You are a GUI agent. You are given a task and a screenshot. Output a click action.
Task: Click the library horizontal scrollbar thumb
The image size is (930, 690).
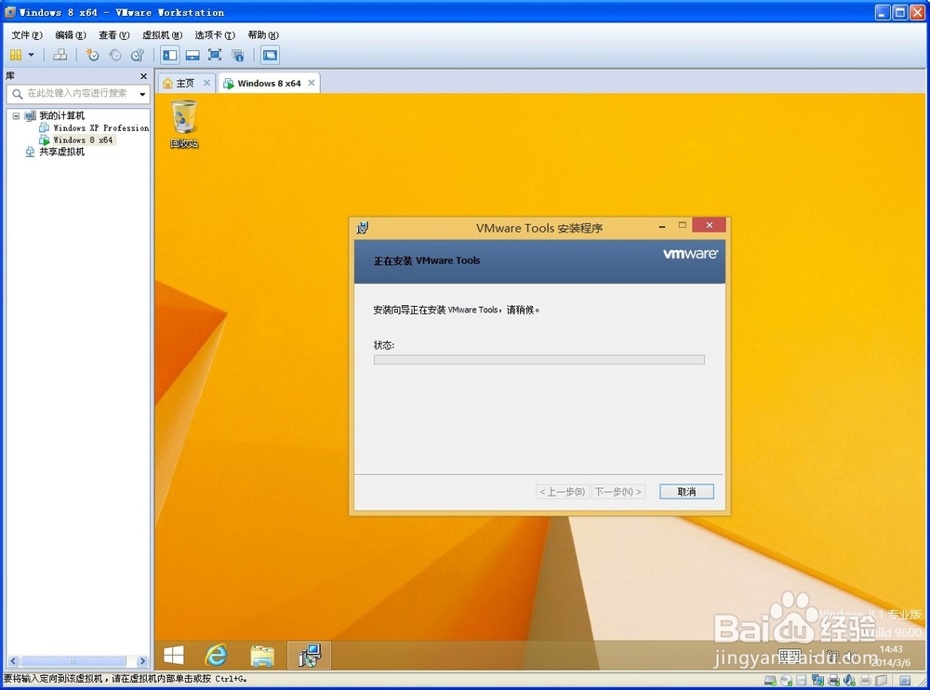73,661
